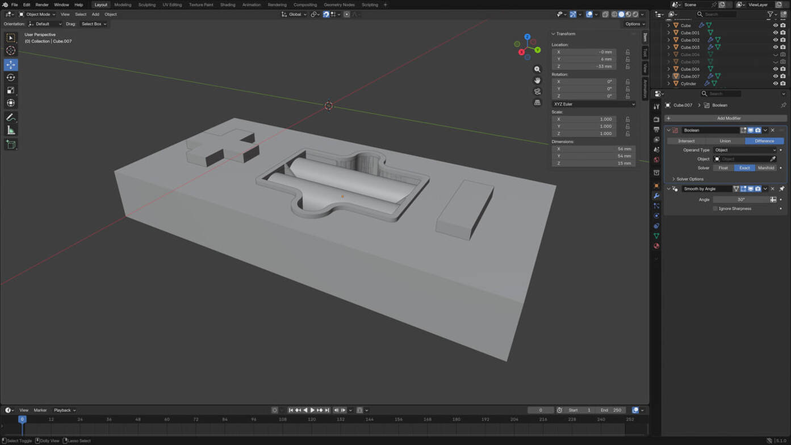Switch to the Sculpting workspace tab
Image resolution: width=791 pixels, height=445 pixels.
[x=147, y=5]
